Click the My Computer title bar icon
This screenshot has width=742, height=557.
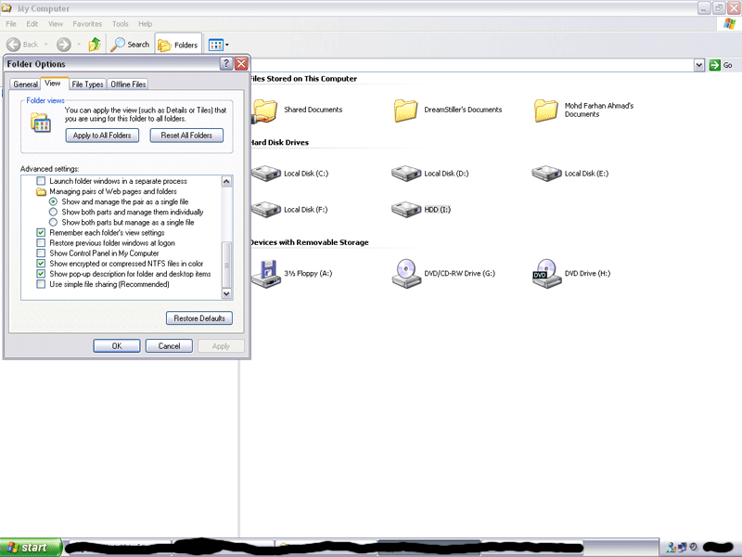click(6, 8)
